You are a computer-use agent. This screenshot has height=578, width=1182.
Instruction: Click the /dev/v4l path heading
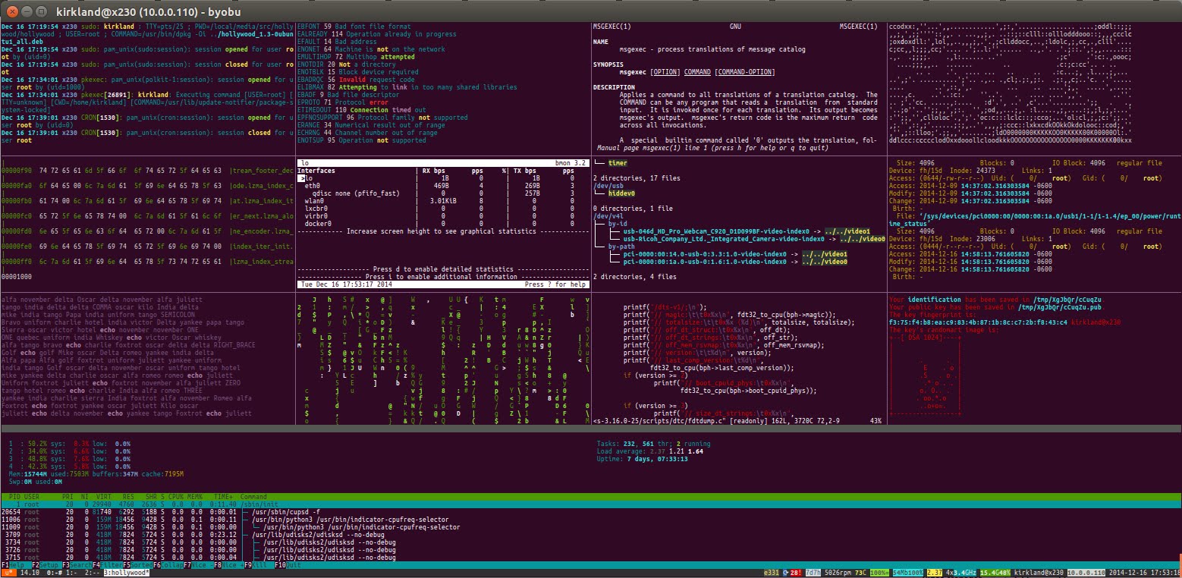pos(608,216)
